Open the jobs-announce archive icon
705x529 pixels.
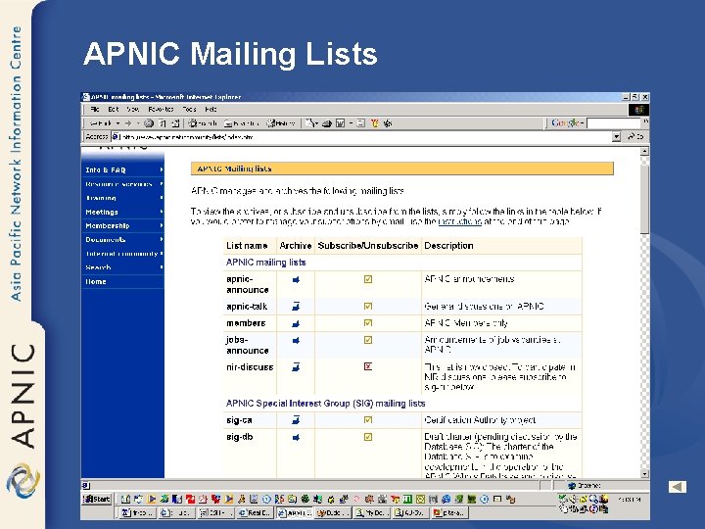point(296,341)
